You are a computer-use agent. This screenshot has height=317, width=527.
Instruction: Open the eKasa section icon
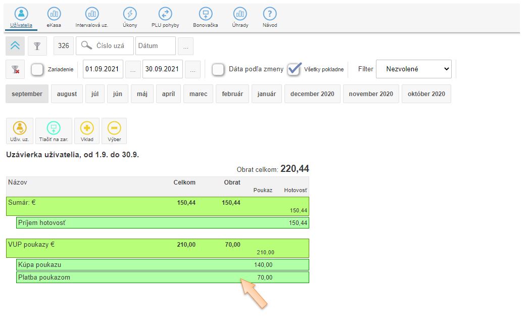coord(54,14)
